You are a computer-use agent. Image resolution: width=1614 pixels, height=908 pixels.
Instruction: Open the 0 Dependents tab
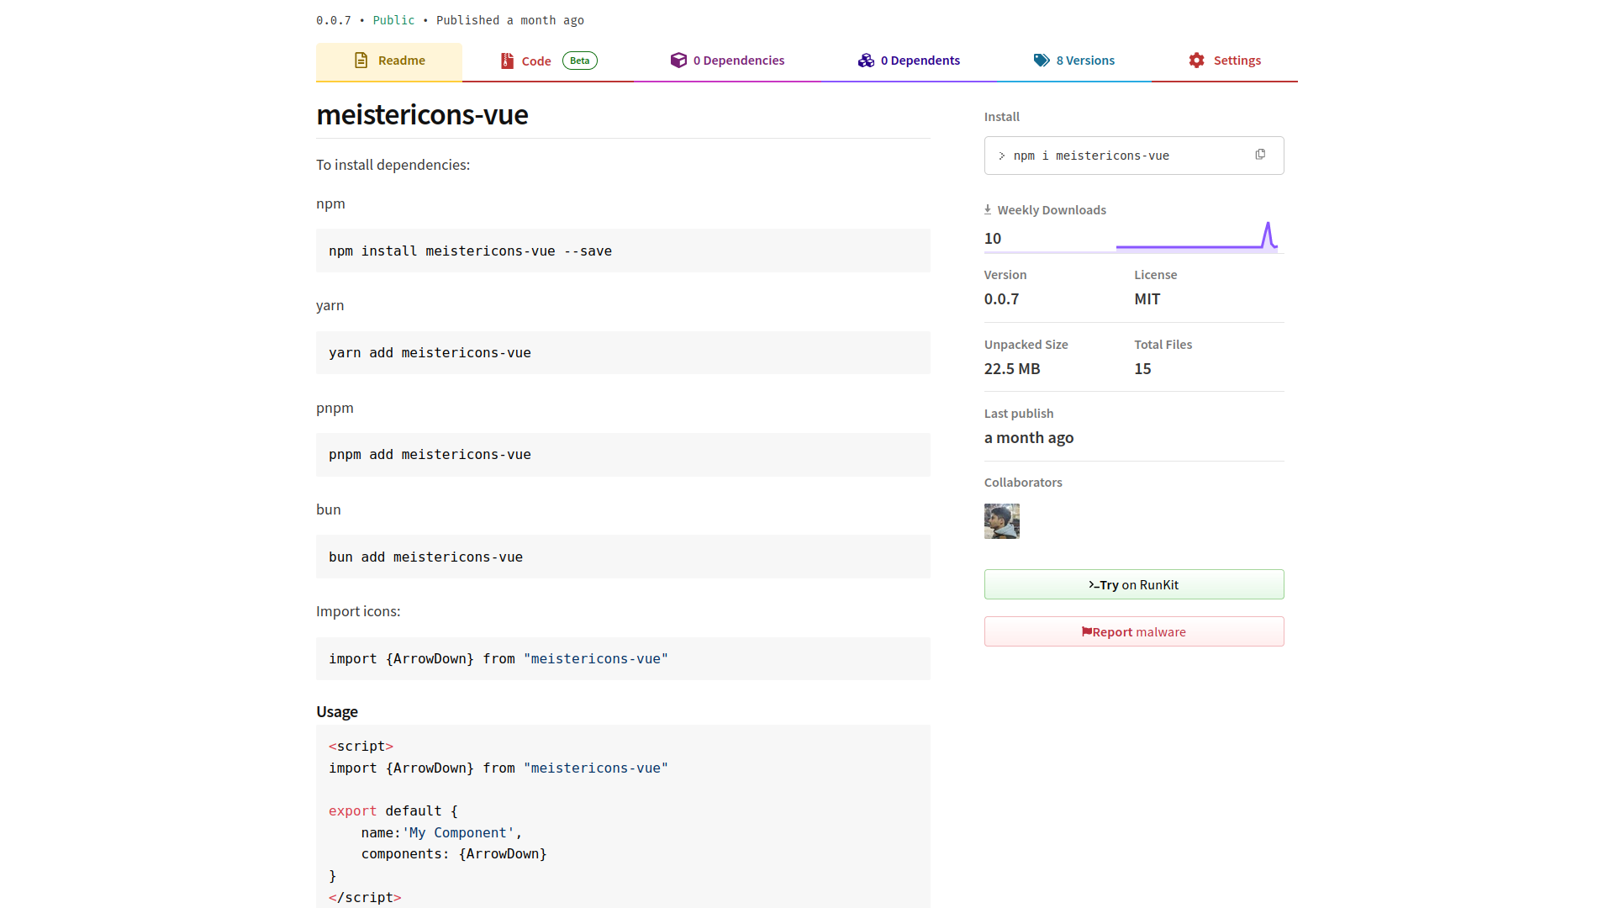[920, 61]
